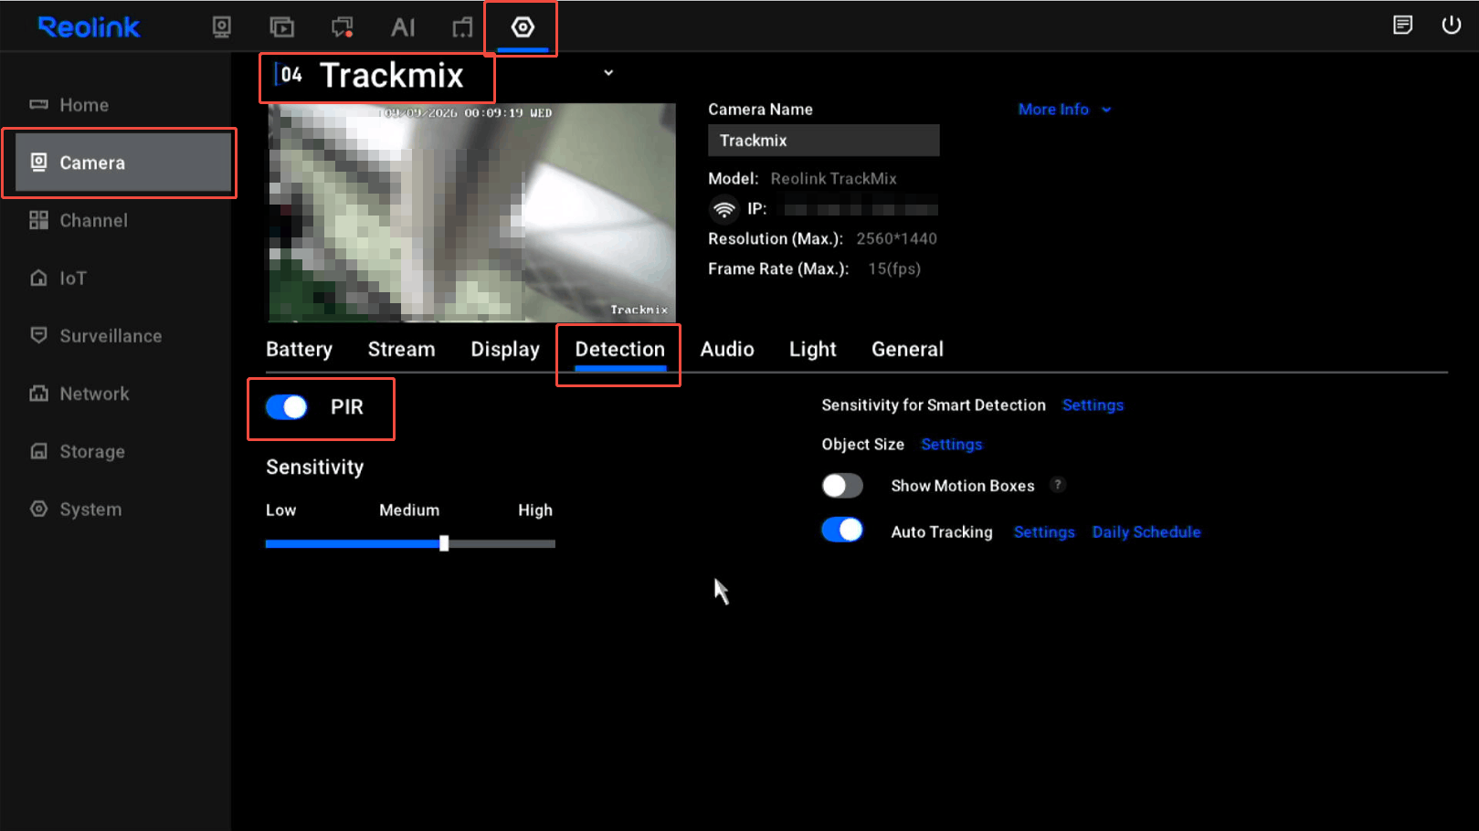1479x831 pixels.
Task: Switch to the Stream tab
Action: [x=402, y=350]
